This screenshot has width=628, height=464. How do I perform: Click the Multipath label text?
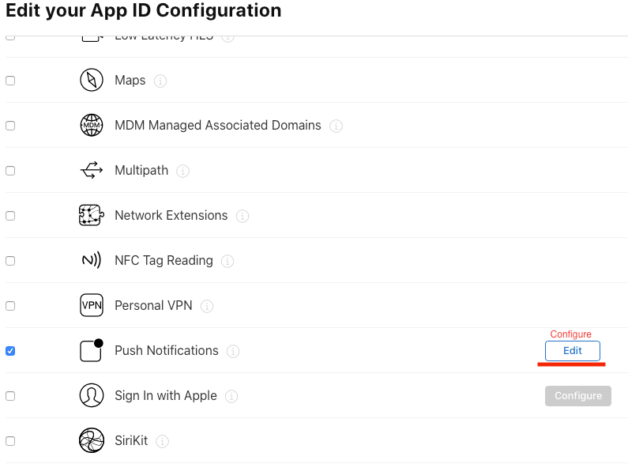coord(141,170)
